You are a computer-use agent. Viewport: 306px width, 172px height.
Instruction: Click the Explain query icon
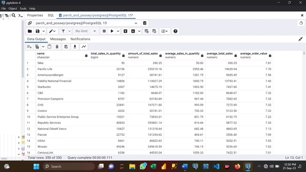coord(126,31)
